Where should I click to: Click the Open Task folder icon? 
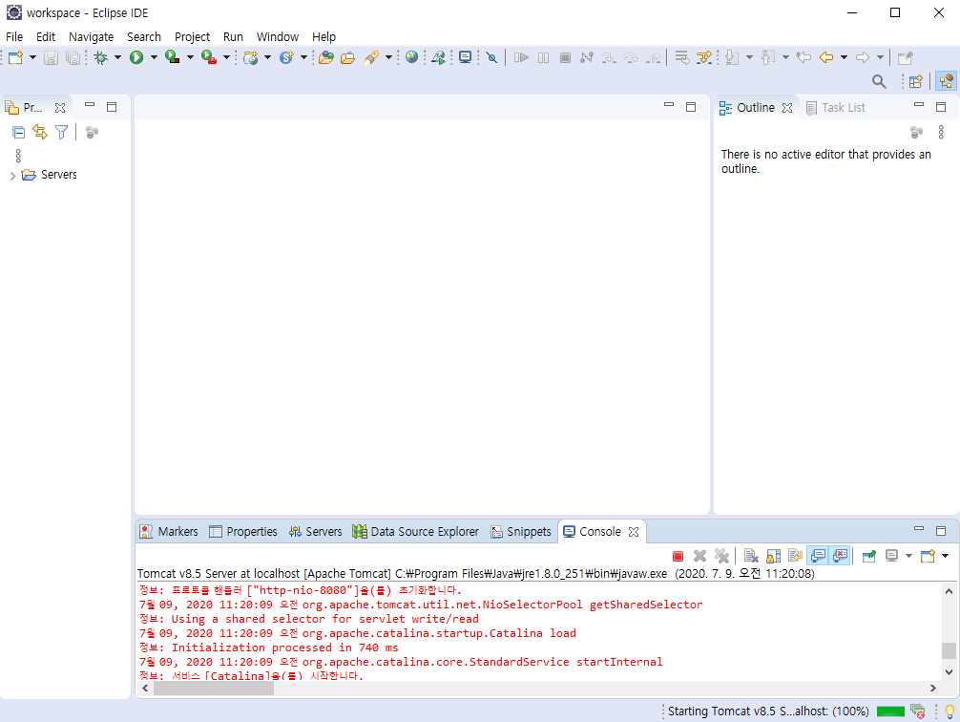click(x=347, y=57)
